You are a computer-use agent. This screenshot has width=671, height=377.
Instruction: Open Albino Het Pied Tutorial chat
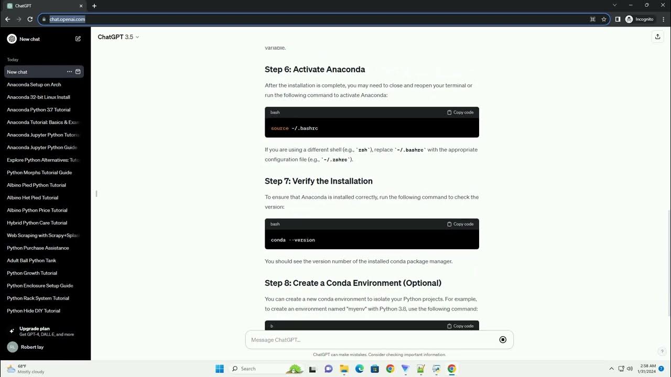(x=44, y=197)
